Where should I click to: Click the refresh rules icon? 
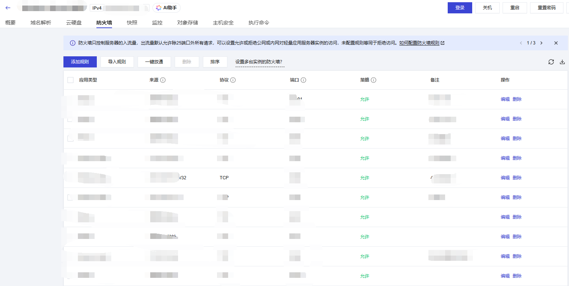tap(551, 62)
